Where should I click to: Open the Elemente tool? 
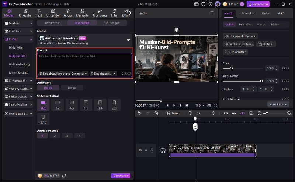82,13
